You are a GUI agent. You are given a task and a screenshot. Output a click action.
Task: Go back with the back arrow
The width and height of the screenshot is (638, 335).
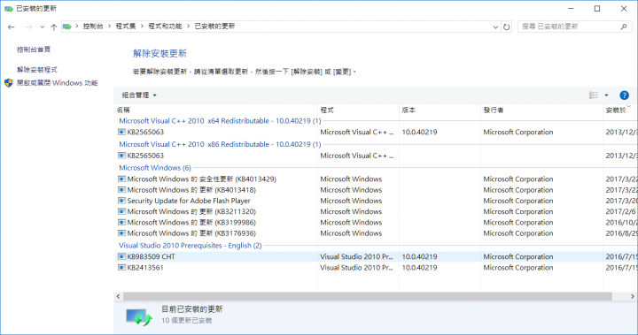tap(11, 27)
